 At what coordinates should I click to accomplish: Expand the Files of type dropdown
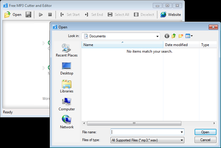coord(182,140)
